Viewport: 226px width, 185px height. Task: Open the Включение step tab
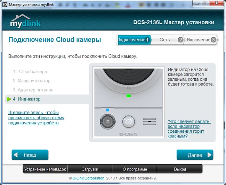click(x=199, y=40)
